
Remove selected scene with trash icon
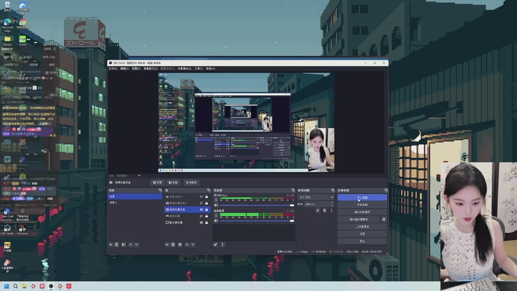(117, 244)
